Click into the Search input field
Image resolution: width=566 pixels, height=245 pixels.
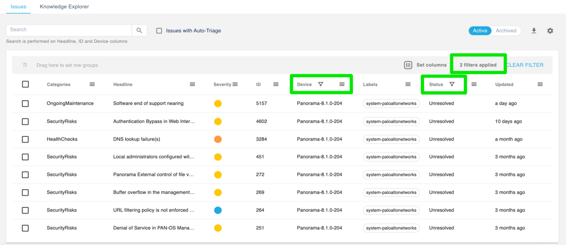coord(68,30)
